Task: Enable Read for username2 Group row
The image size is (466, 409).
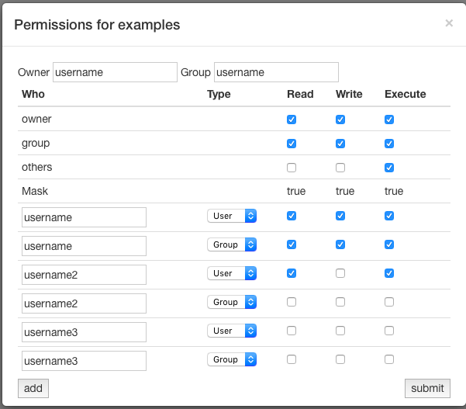Action: tap(292, 302)
